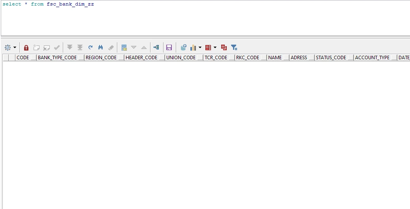The width and height of the screenshot is (410, 209).
Task: Click small button right of REGION_CODE header
Action: [x=121, y=58]
